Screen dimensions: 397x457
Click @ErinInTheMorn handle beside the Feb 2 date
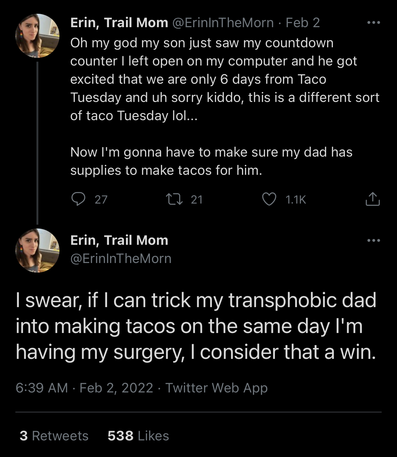[x=223, y=23]
